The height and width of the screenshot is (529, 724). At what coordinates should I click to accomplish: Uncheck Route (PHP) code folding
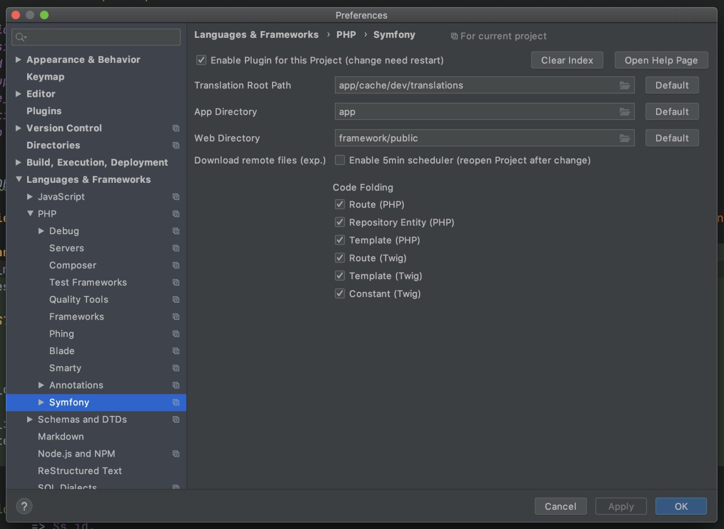point(340,204)
